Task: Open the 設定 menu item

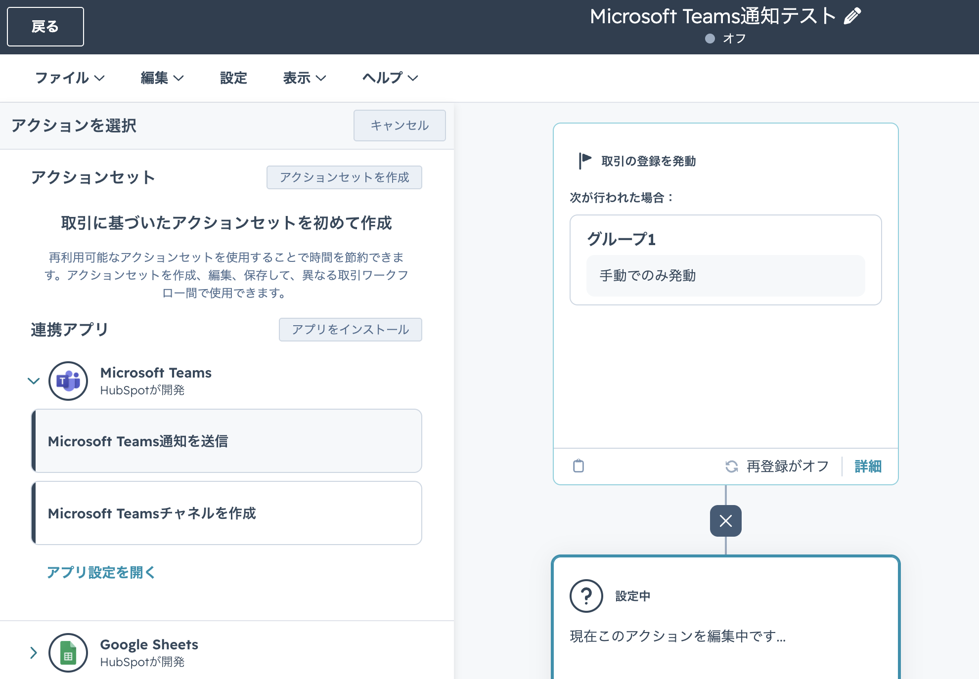Action: (x=233, y=78)
